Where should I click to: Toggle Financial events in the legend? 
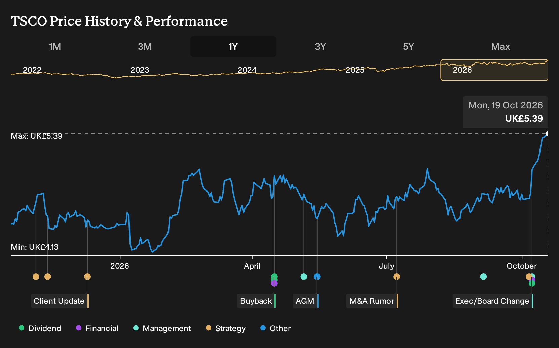tap(97, 328)
